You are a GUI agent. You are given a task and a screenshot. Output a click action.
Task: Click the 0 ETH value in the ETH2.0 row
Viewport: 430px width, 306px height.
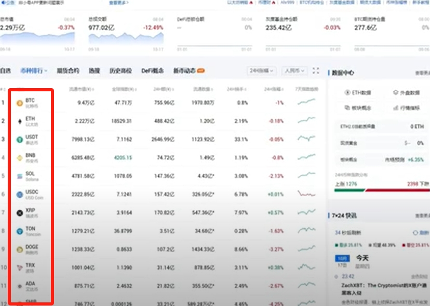tap(417, 127)
